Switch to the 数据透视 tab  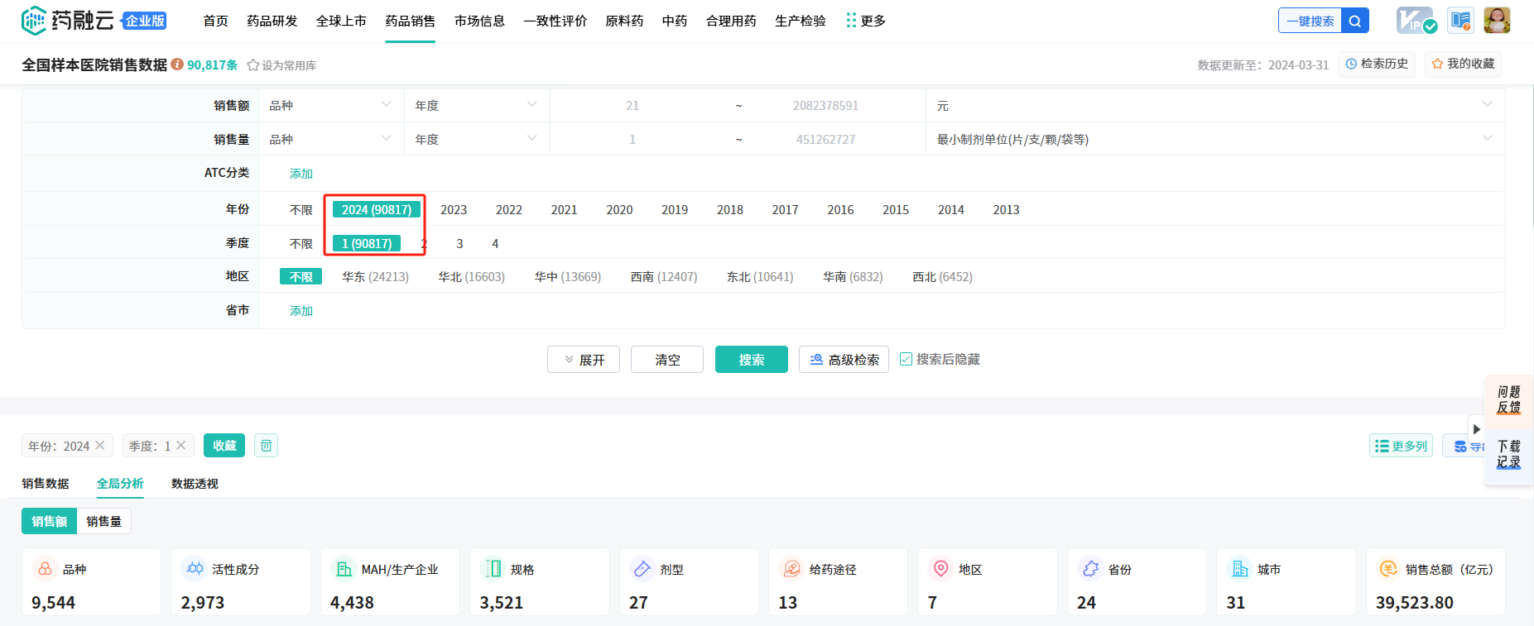click(x=195, y=484)
